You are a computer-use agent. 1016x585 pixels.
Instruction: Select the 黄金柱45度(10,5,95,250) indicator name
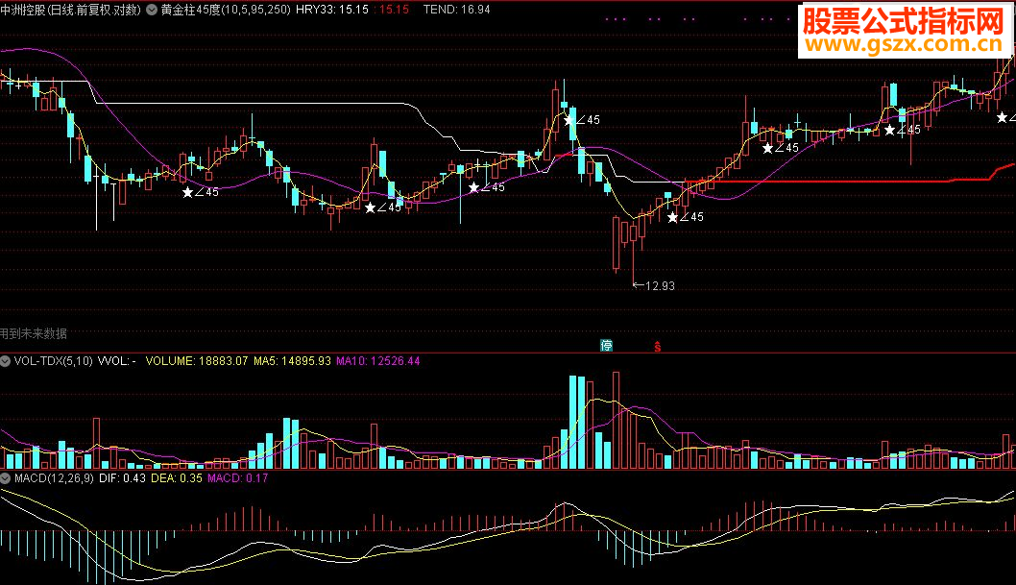(x=226, y=10)
